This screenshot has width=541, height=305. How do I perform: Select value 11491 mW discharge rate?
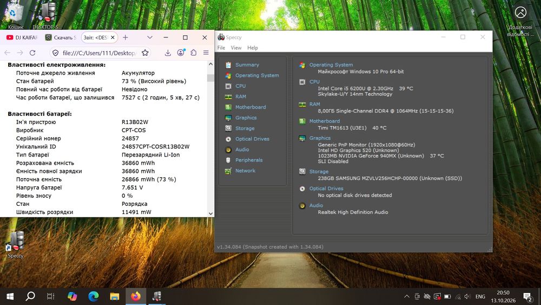tap(136, 212)
